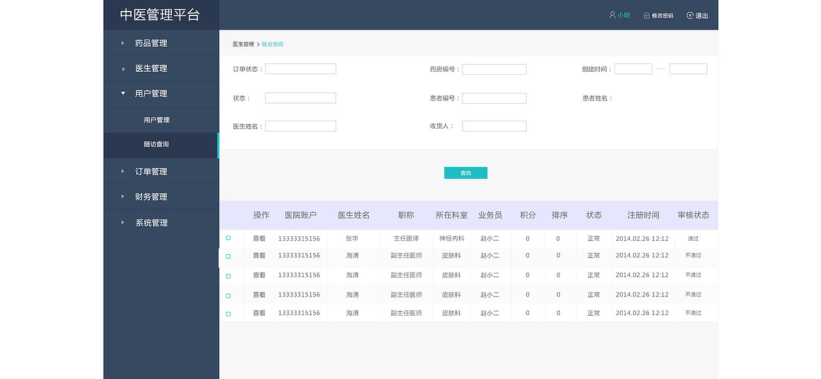This screenshot has width=821, height=379.
Task: Open the 财务管理 sidebar section
Action: pyautogui.click(x=152, y=197)
